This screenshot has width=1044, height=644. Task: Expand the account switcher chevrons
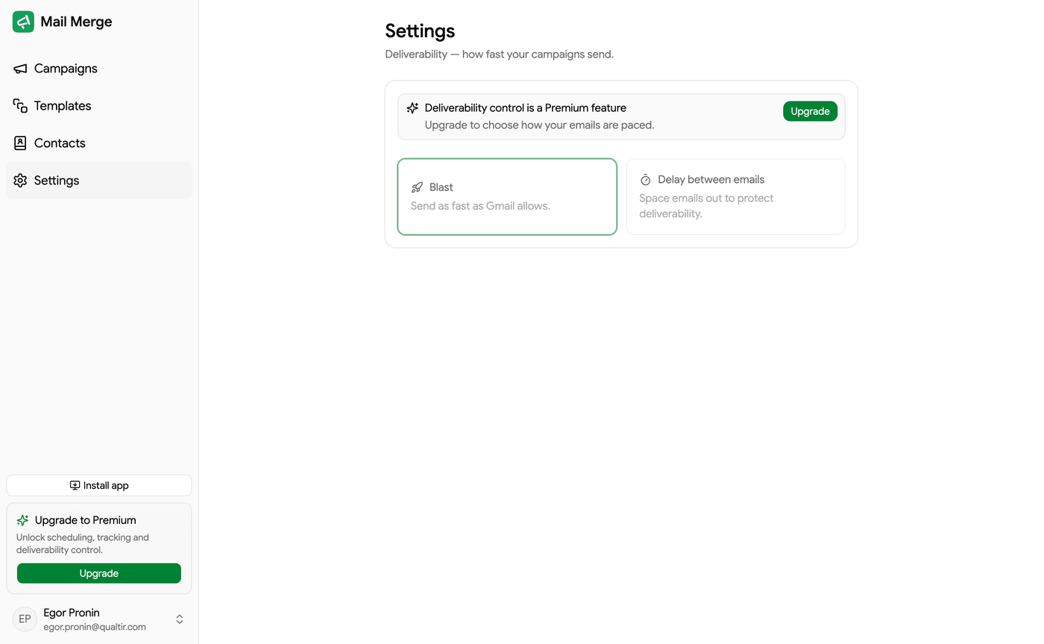pos(180,619)
